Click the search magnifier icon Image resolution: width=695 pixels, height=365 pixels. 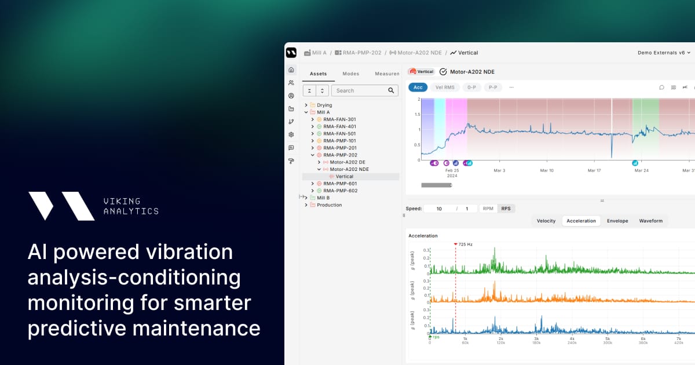click(391, 90)
